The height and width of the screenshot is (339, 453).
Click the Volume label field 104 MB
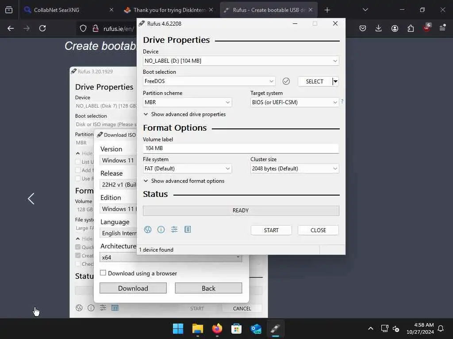point(241,148)
